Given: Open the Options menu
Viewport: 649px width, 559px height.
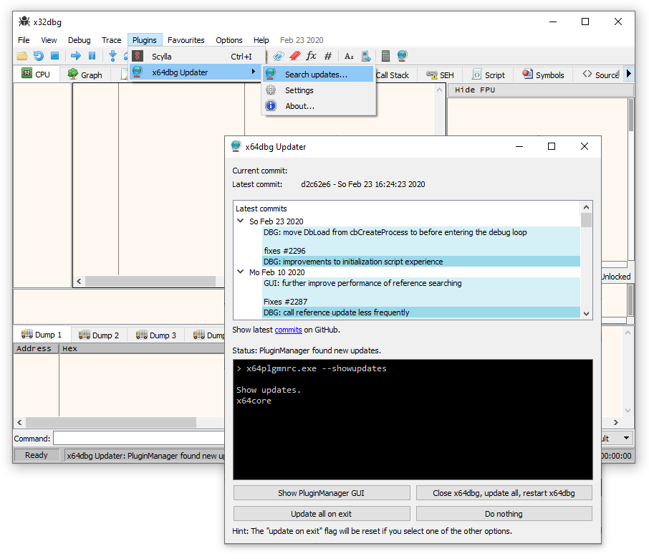Looking at the screenshot, I should [x=229, y=40].
